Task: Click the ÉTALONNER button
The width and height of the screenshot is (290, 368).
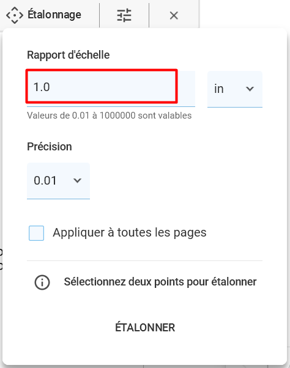Action: point(145,328)
